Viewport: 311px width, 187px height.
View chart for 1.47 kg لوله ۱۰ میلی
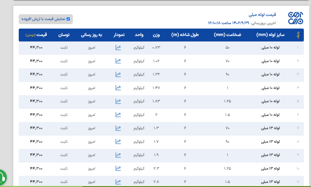[x=118, y=88]
